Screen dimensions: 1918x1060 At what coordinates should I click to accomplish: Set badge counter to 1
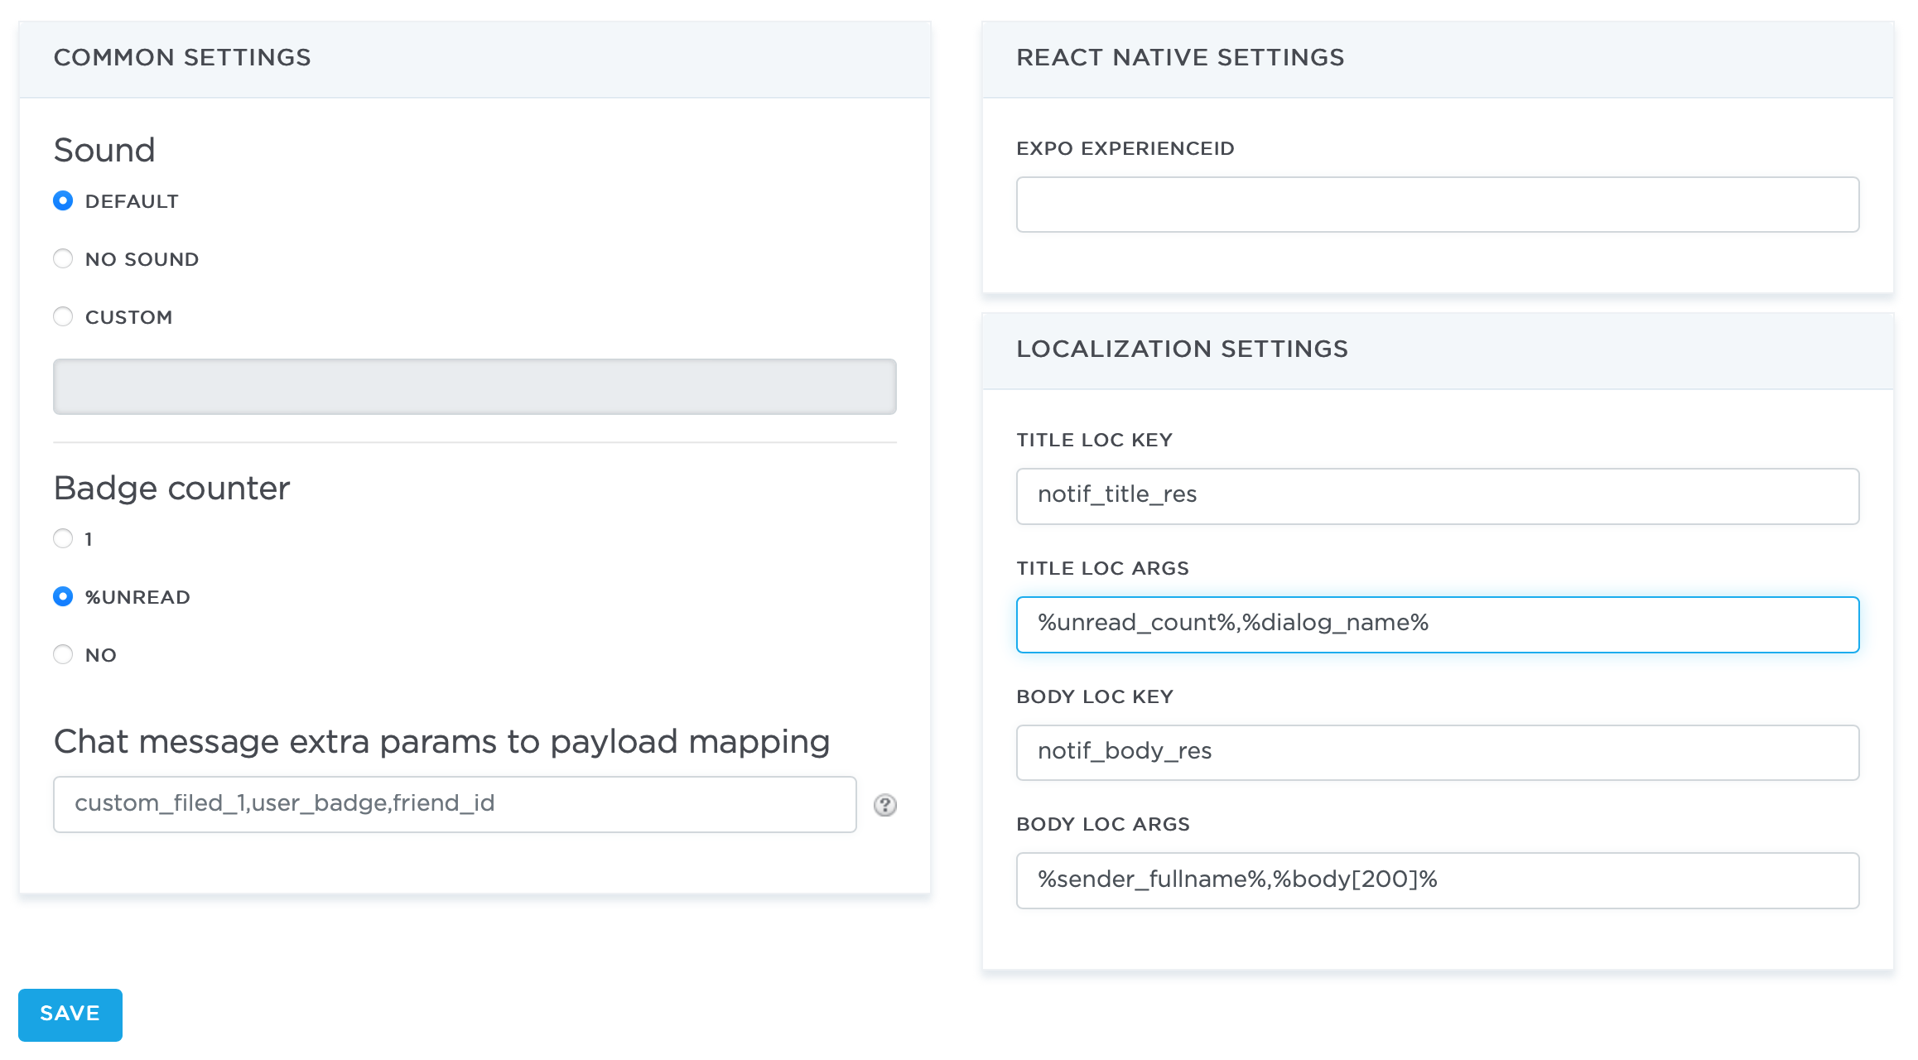coord(63,539)
